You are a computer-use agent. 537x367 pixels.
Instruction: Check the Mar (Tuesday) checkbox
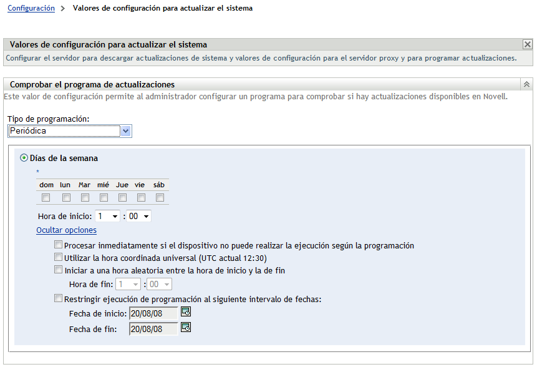[85, 198]
